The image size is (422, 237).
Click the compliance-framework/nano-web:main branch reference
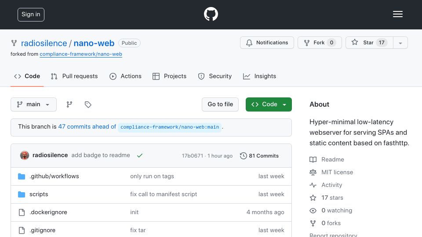pos(170,127)
